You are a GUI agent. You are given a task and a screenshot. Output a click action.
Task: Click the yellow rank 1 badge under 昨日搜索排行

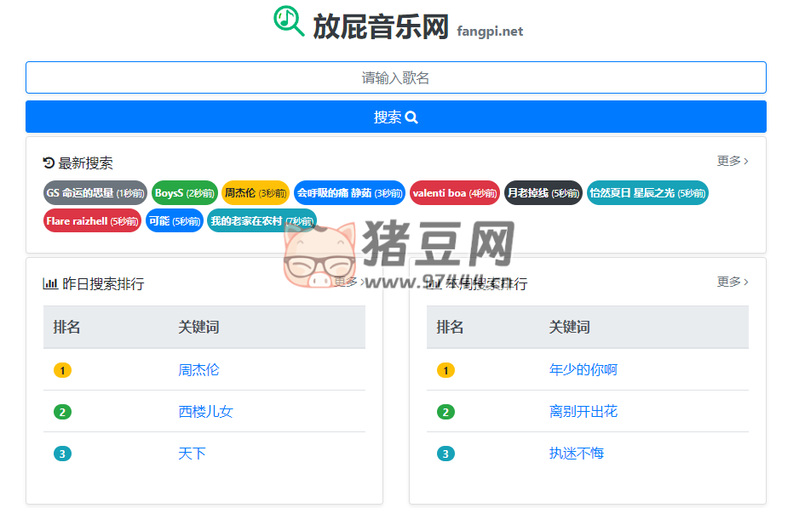(x=62, y=370)
